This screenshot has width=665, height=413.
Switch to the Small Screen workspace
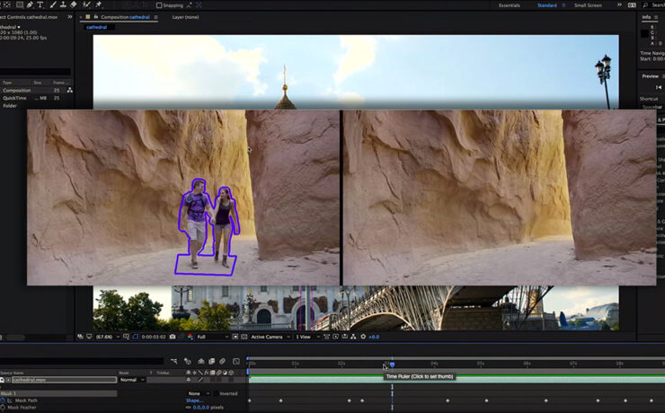click(588, 5)
